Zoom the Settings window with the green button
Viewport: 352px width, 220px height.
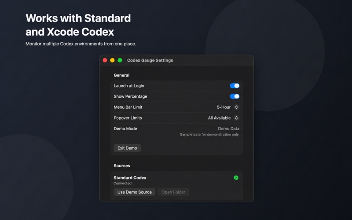[120, 60]
